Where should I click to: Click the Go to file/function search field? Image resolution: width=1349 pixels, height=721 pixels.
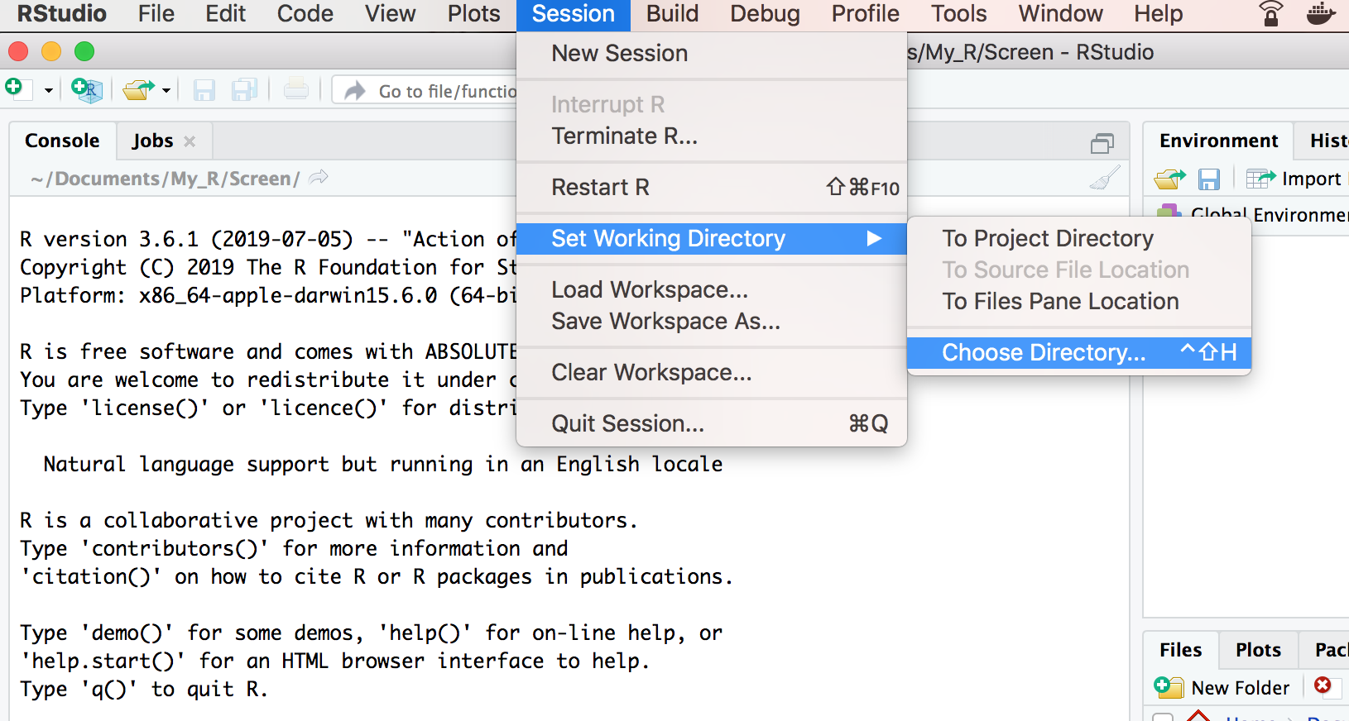pos(445,91)
